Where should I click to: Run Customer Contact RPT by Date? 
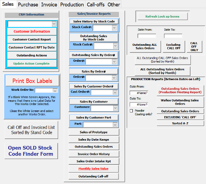(32, 47)
